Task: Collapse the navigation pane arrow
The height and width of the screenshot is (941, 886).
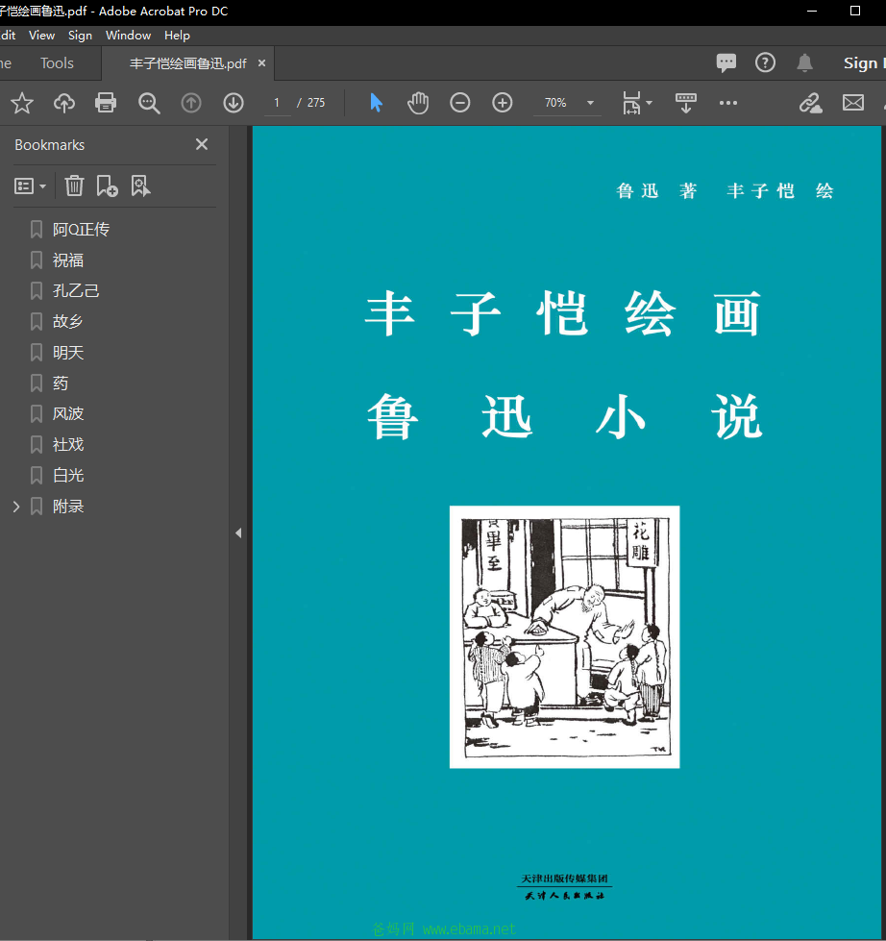Action: tap(238, 532)
